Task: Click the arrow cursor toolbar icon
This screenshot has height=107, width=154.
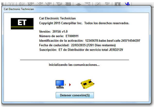Action: tap(88, 4)
